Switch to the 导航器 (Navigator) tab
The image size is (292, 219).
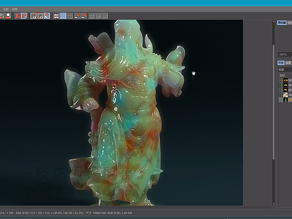(x=282, y=23)
